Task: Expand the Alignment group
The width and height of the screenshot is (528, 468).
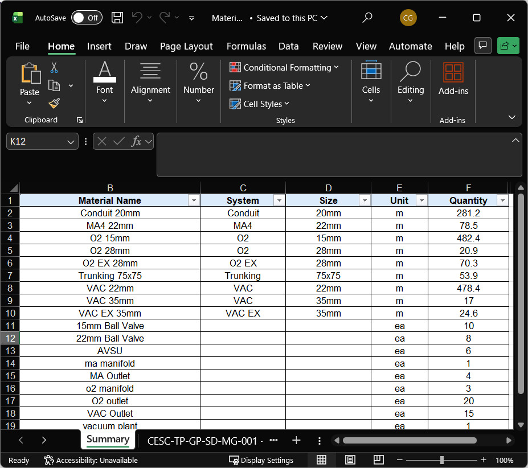Action: click(x=150, y=82)
